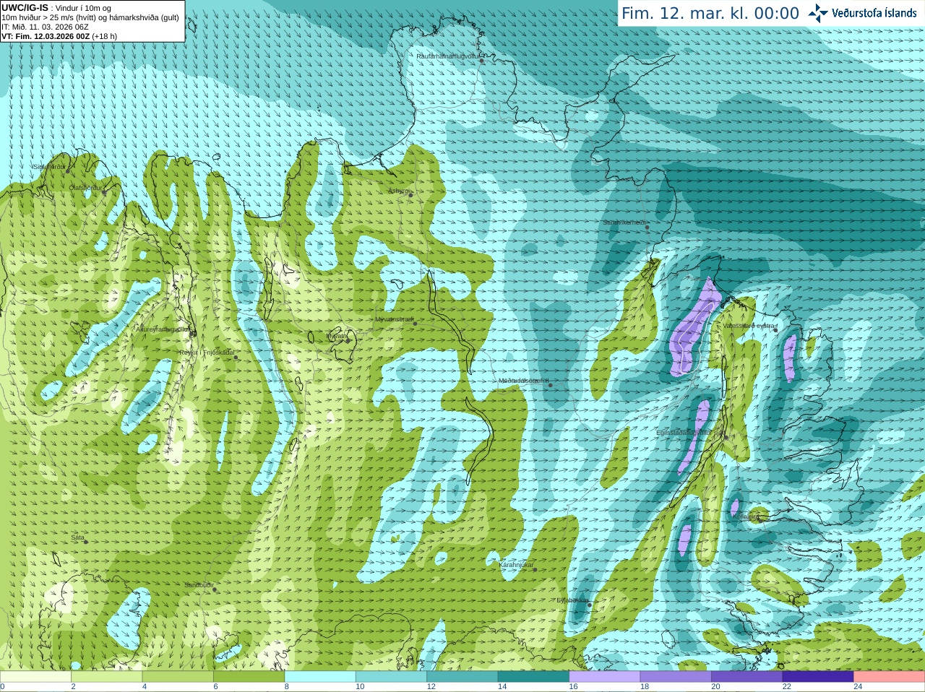925x692 pixels.
Task: Select the Sandvíkurheiði station marker
Action: pos(647,228)
